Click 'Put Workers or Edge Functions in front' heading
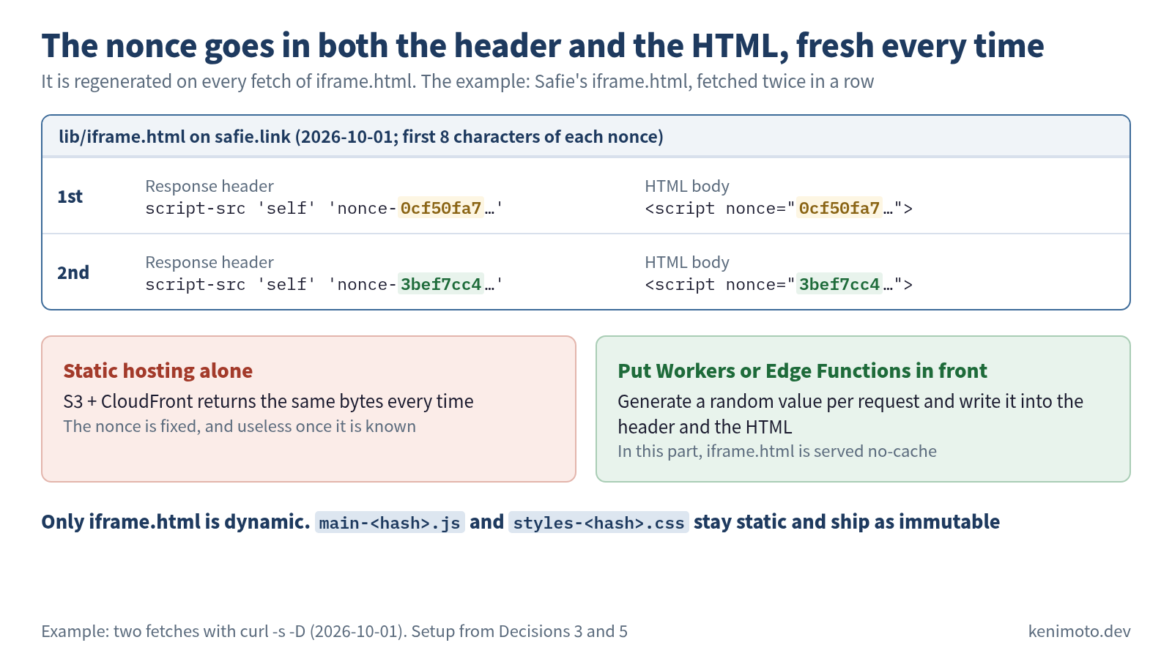1172x659 pixels. coord(802,371)
